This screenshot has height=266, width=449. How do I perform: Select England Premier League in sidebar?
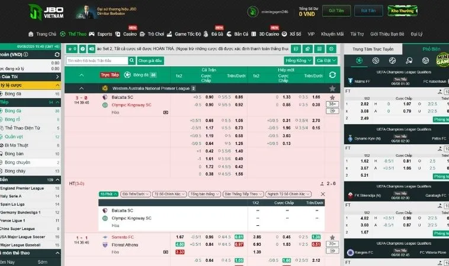30,189
